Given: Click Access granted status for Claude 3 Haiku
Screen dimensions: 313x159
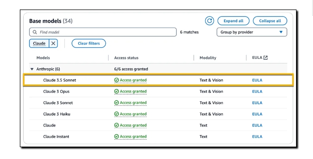Looking at the screenshot, I should click(x=133, y=114).
